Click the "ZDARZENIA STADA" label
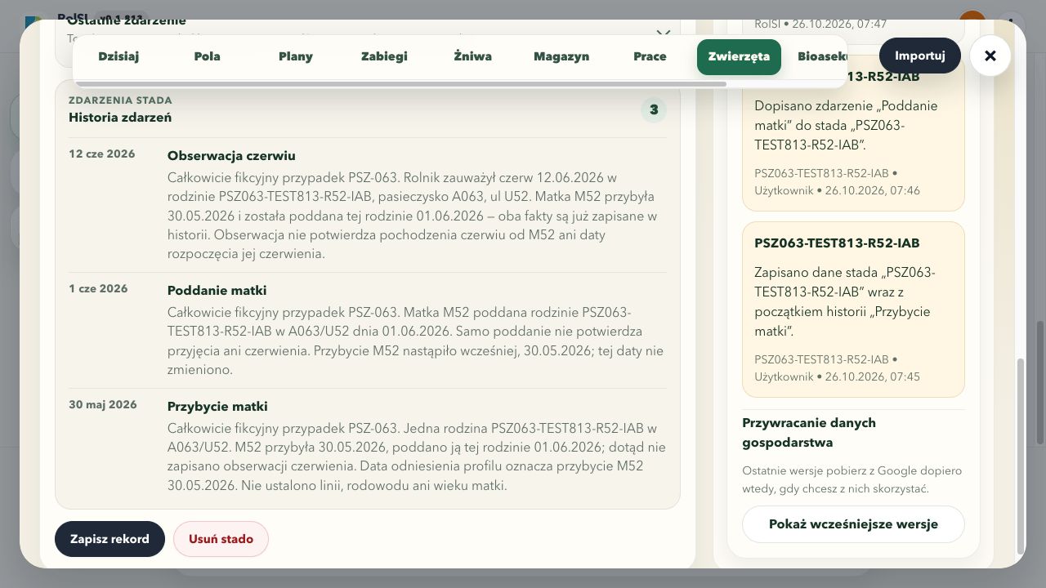 [121, 100]
